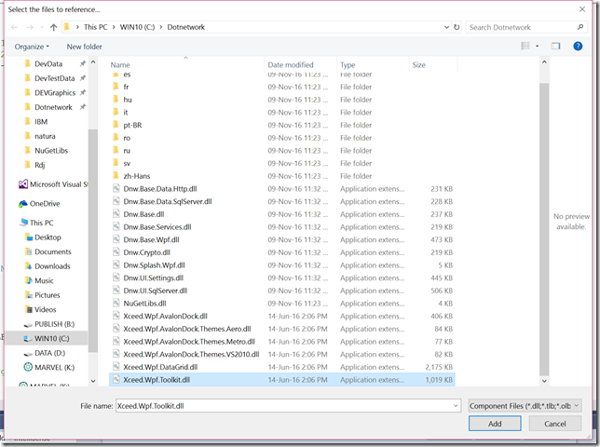Select the OneDrive cloud icon in sidebar
Viewport: 600px width, 447px height.
[23, 203]
